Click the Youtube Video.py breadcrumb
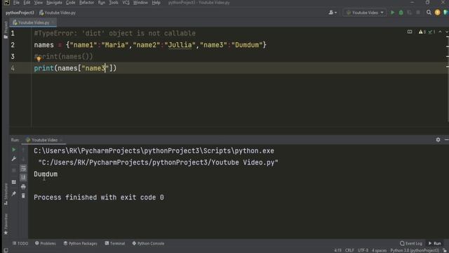449x253 pixels. tap(58, 13)
